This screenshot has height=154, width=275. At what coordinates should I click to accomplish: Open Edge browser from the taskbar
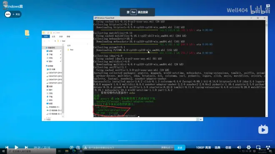click(74, 151)
